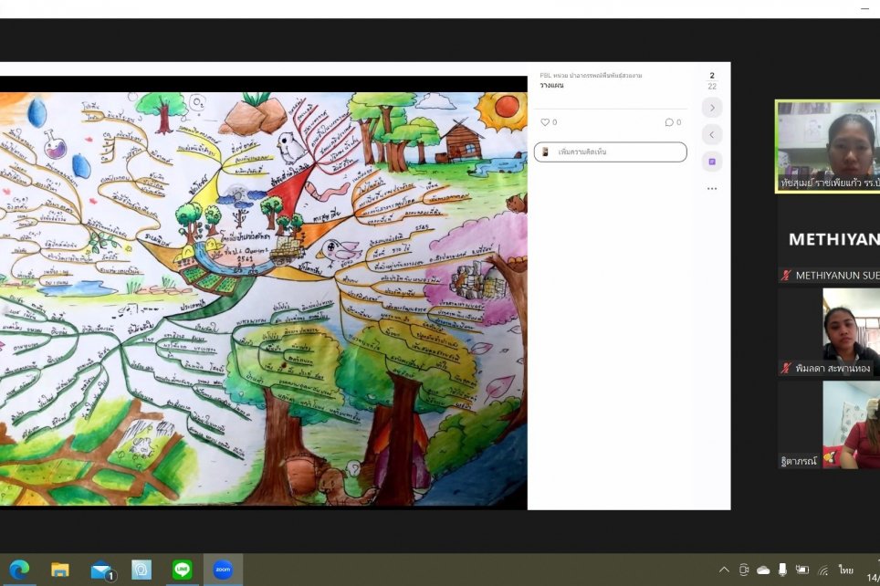The image size is (880, 586).
Task: Go to the next post arrow
Action: coord(712,108)
